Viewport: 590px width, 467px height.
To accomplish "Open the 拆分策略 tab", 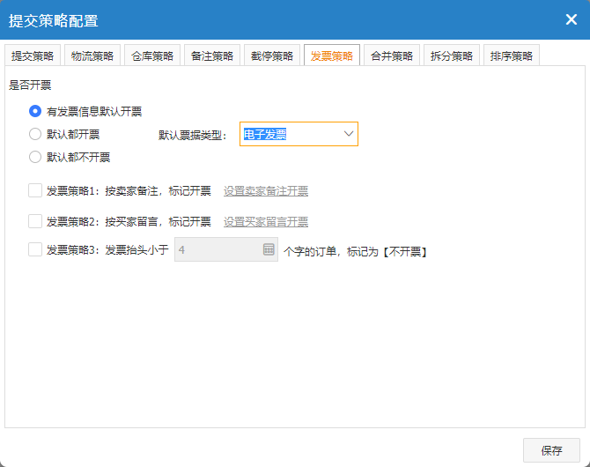I will (x=451, y=56).
